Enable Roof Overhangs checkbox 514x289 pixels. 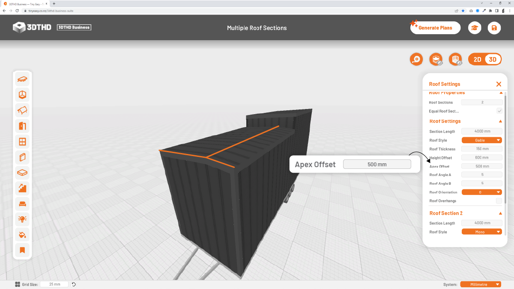[x=499, y=201]
